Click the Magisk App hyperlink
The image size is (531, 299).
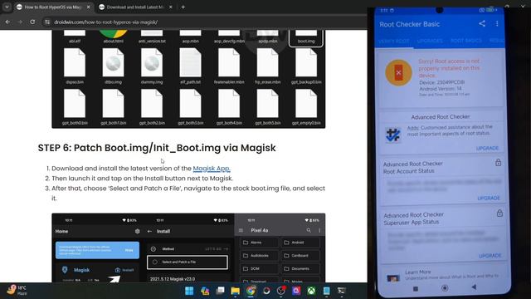[x=212, y=168]
